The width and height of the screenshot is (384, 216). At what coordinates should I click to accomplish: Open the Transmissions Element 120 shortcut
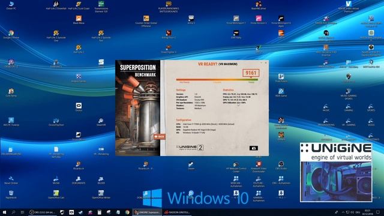101,7
